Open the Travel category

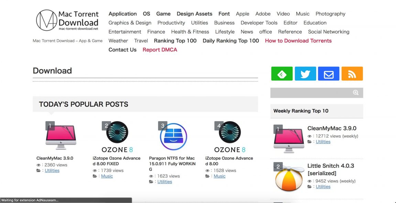(141, 41)
